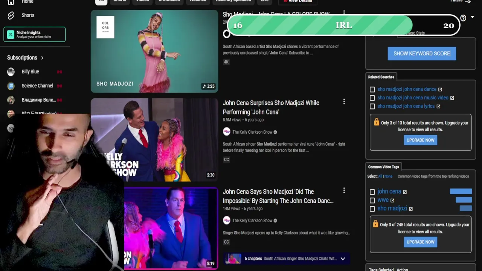Screen dimensions: 482x271
Task: Open Shorts from the sidebar icon
Action: pyautogui.click(x=11, y=15)
